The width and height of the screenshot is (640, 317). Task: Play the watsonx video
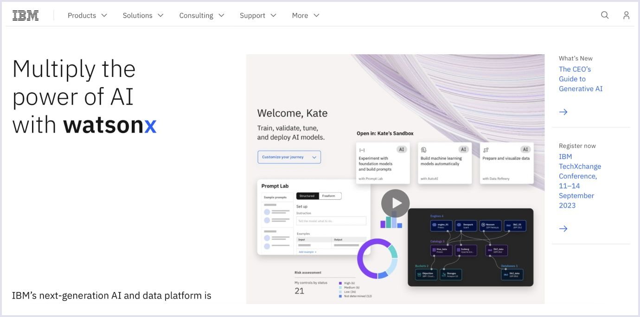395,203
